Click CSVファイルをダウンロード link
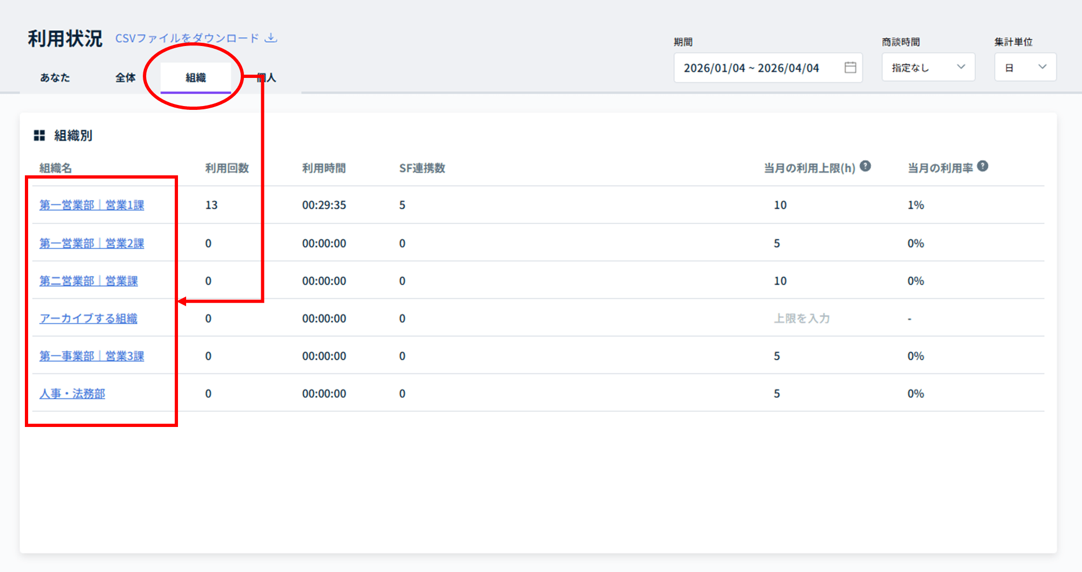Screen dimensions: 1082x572 [x=187, y=38]
